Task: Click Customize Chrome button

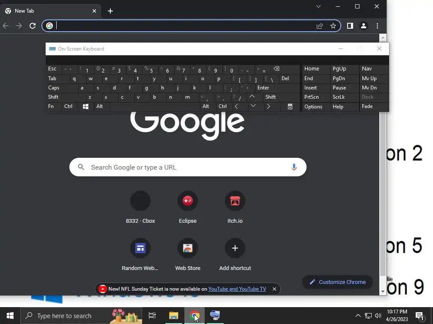Action: [337, 282]
